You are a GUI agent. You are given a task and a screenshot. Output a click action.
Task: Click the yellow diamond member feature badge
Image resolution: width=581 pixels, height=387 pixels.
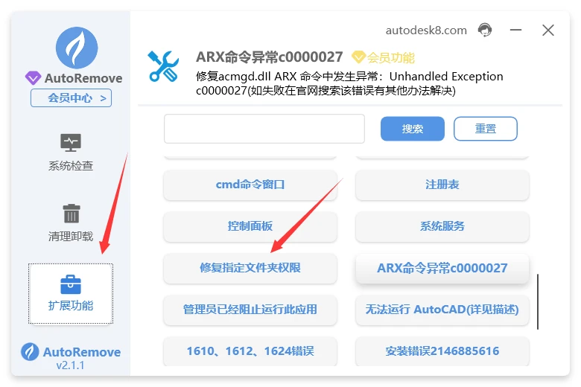click(x=358, y=57)
